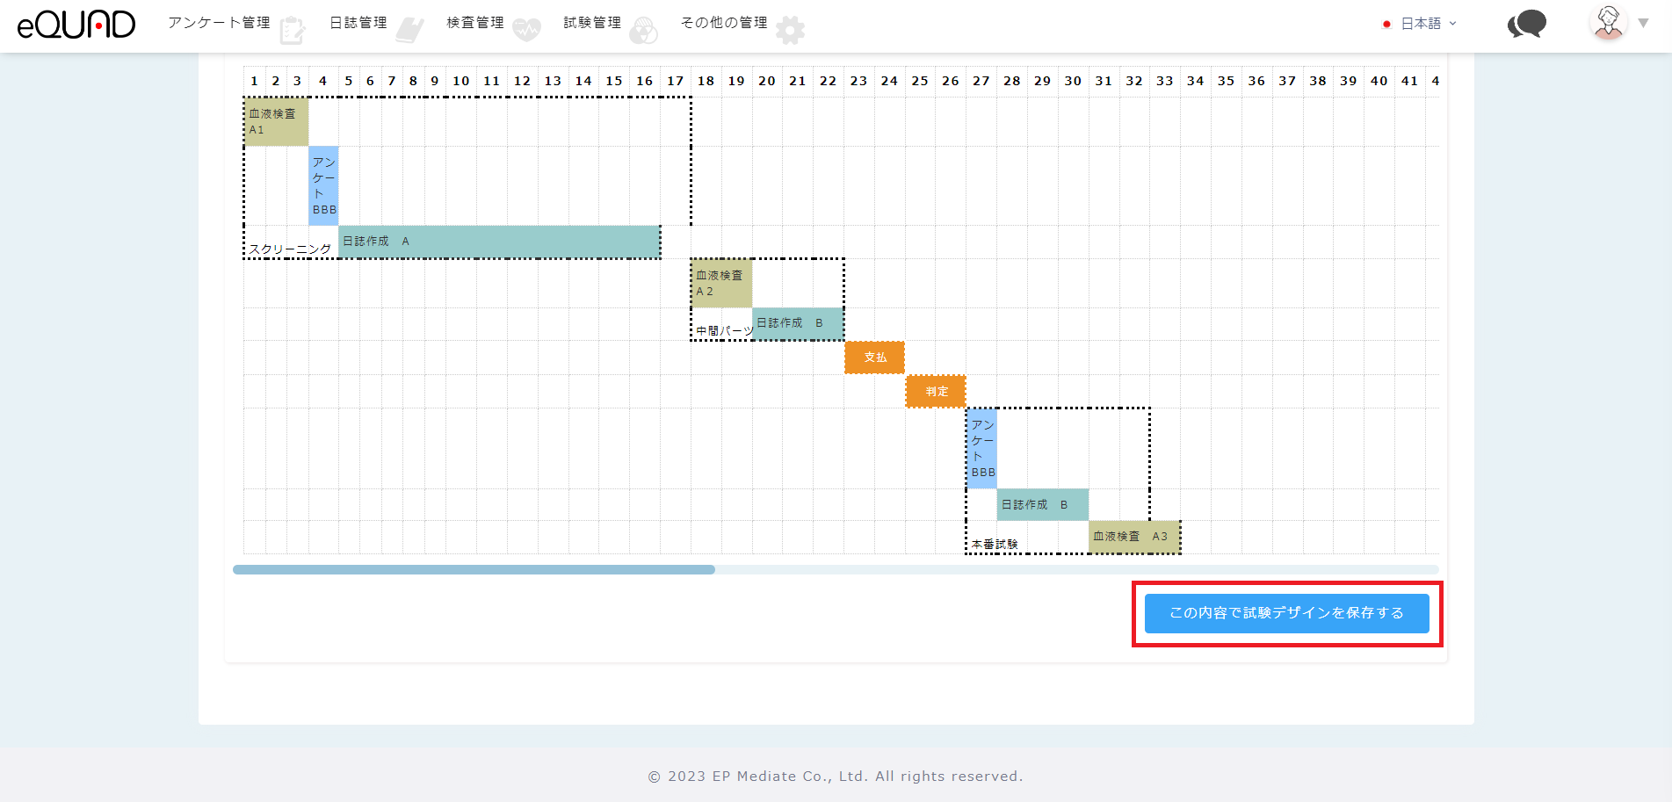Click the notebook icon beside 日誌管理

(409, 31)
